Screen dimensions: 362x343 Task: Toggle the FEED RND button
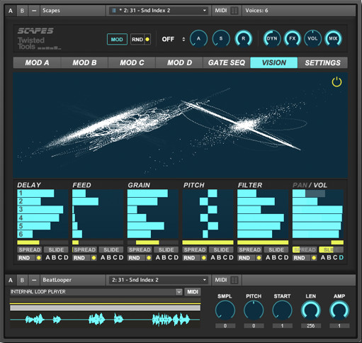click(84, 258)
